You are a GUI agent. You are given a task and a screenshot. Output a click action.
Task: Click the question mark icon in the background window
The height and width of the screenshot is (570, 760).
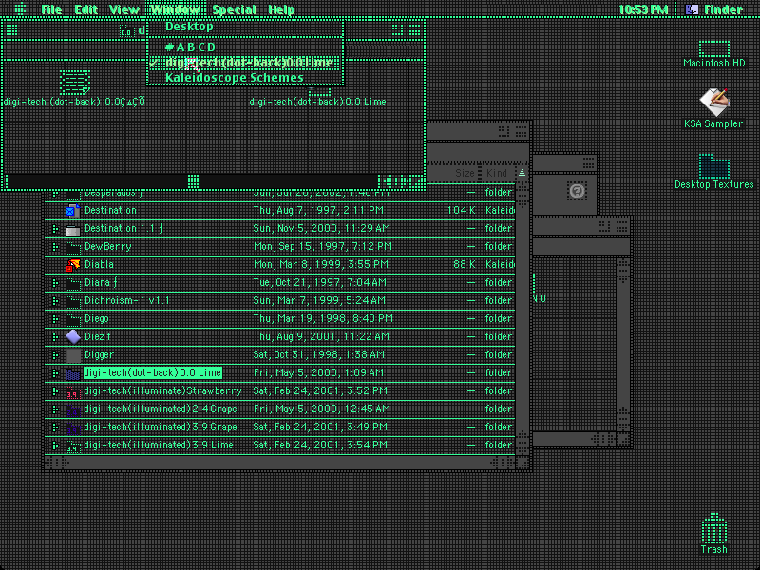(x=577, y=191)
